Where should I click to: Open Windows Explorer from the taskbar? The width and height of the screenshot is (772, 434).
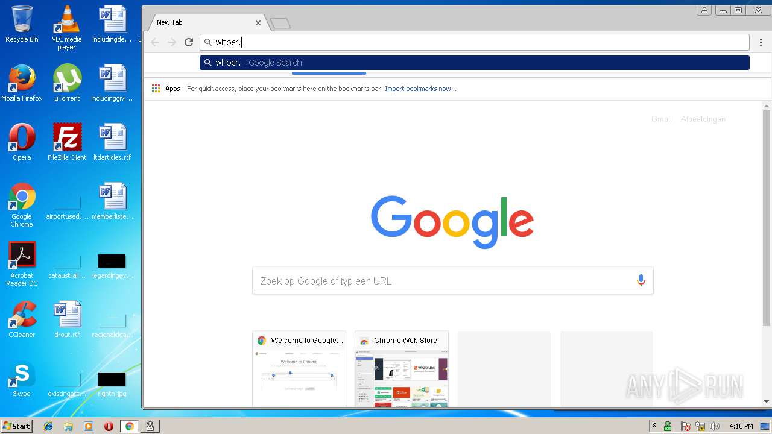(68, 426)
